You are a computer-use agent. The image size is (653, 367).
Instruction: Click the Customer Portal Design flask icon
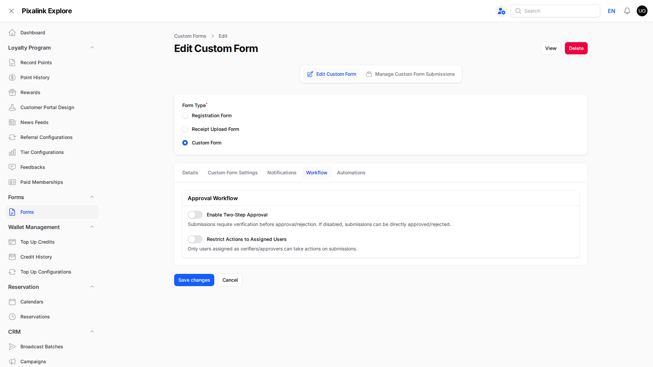[x=12, y=107]
